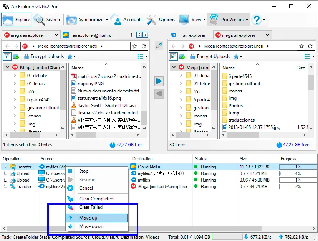The height and width of the screenshot is (241, 318).
Task: Switch to the air explorer tab
Action: [190, 35]
